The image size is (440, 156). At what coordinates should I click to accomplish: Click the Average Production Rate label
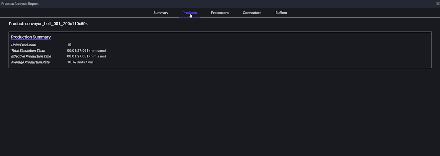coord(31,62)
